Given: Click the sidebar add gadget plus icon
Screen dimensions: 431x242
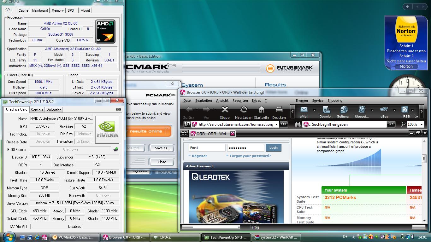Looking at the screenshot, I should click(x=407, y=6).
